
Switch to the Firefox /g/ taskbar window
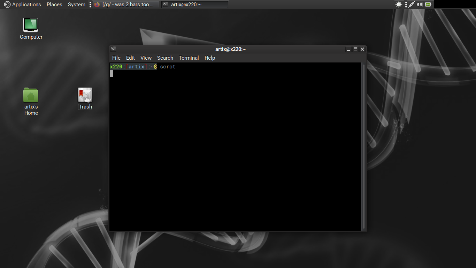pyautogui.click(x=126, y=5)
